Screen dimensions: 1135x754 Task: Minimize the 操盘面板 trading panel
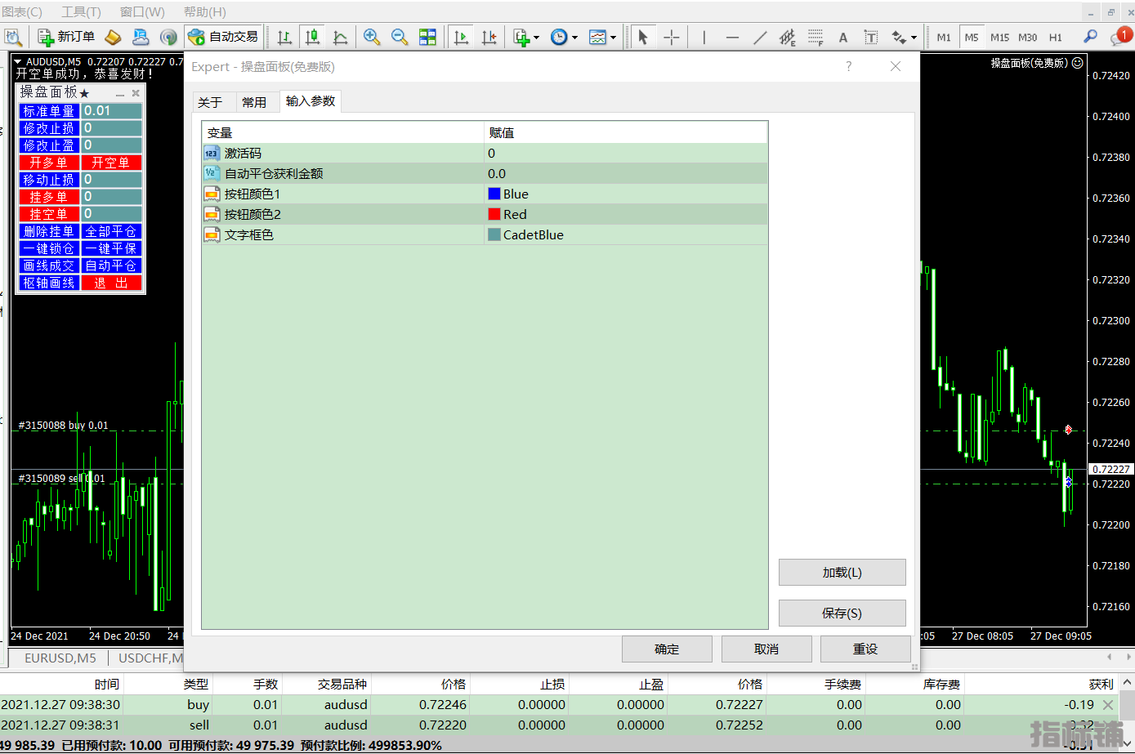pyautogui.click(x=120, y=94)
